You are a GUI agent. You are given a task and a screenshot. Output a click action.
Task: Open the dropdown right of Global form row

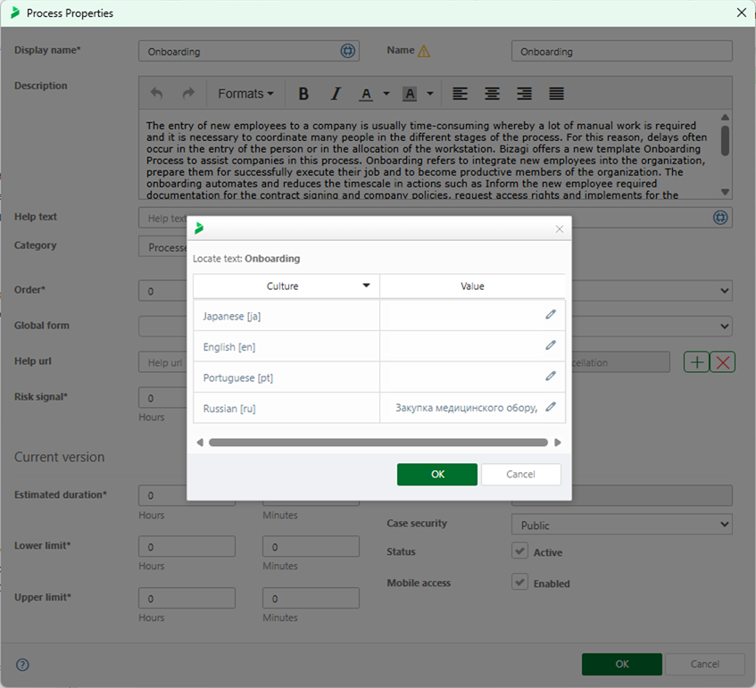(724, 327)
